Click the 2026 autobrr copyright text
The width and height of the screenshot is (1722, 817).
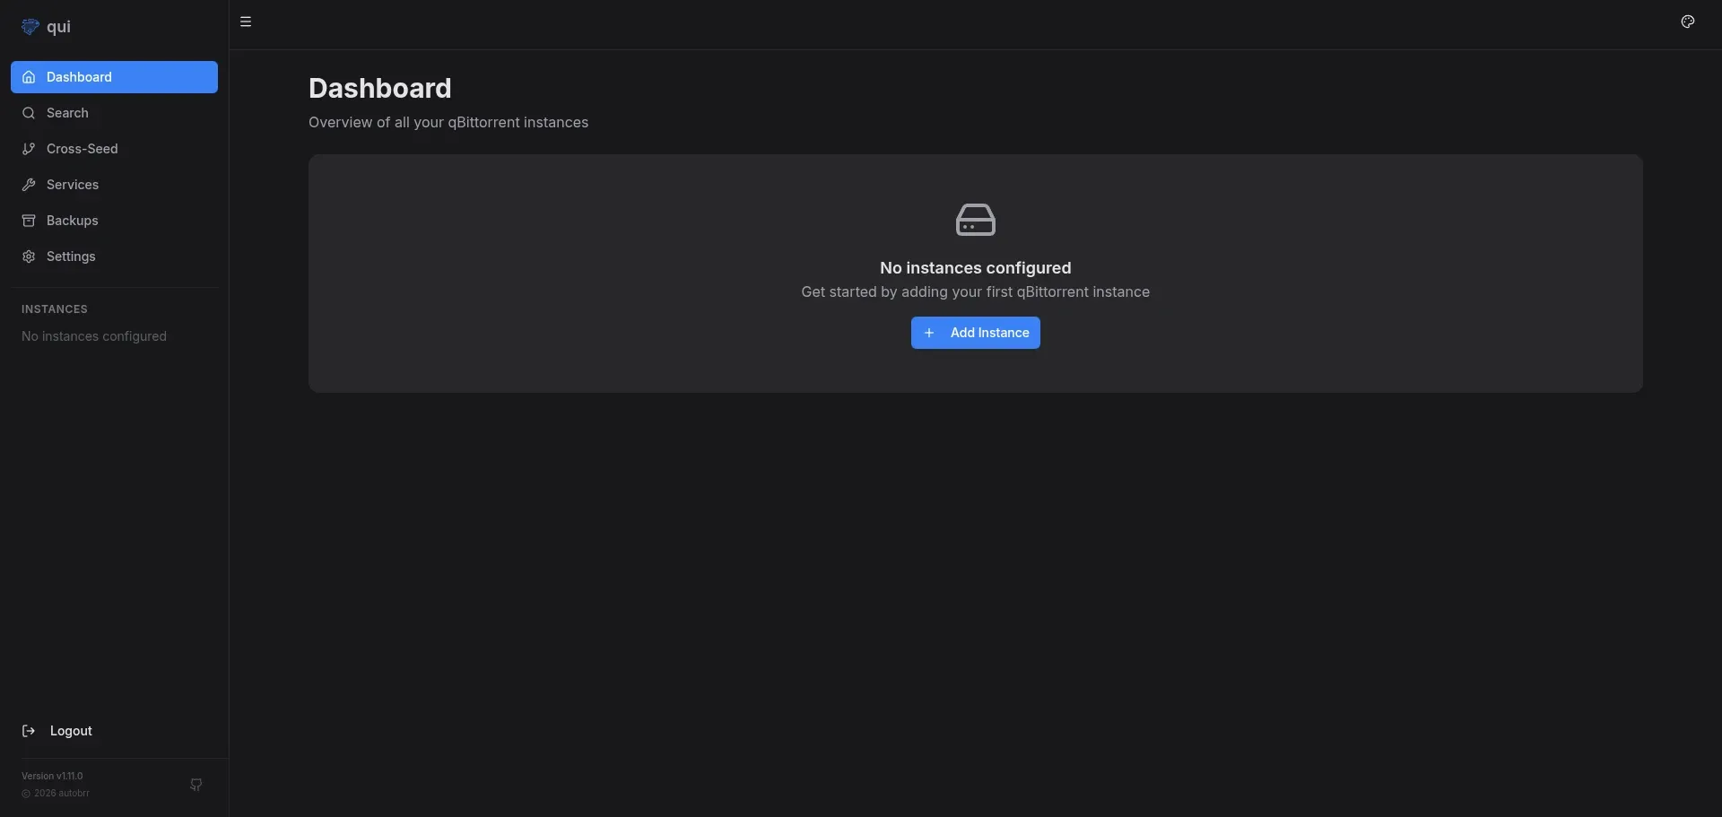61,793
